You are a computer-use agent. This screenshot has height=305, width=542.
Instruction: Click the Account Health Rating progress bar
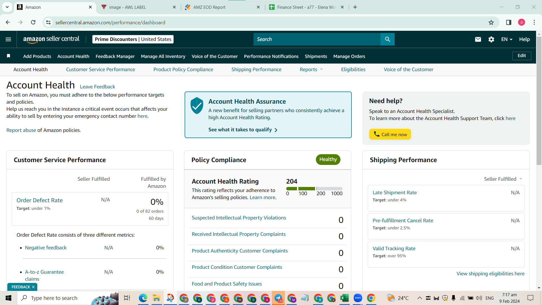point(314,188)
